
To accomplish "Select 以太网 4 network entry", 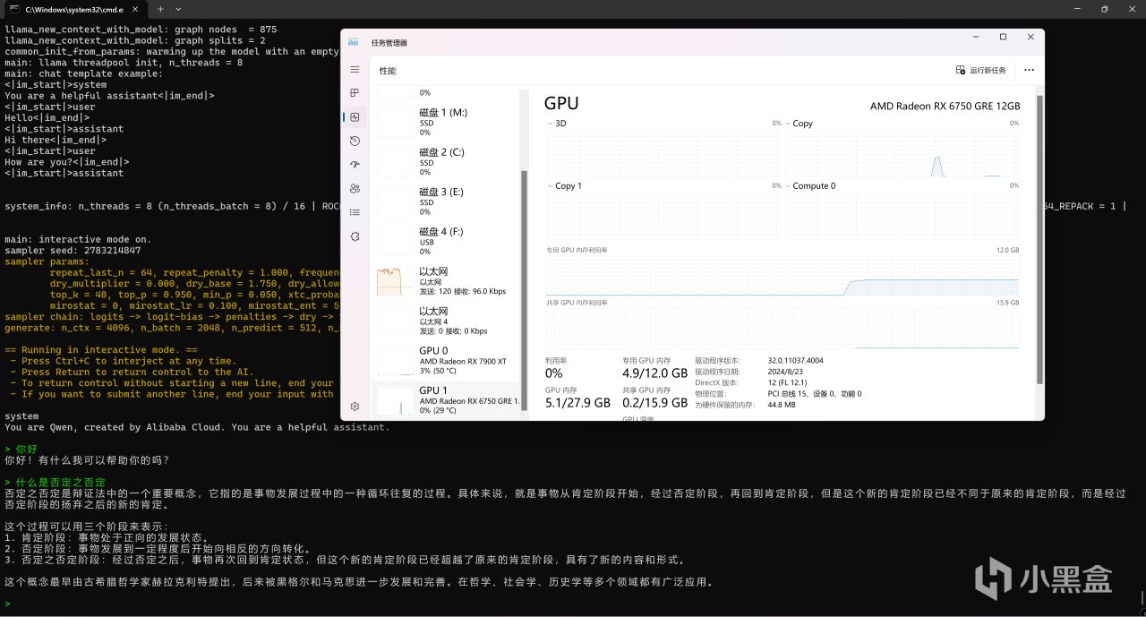I will click(446, 321).
